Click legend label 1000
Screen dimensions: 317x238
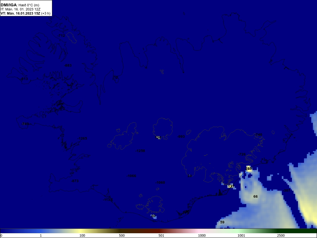click(x=202, y=235)
